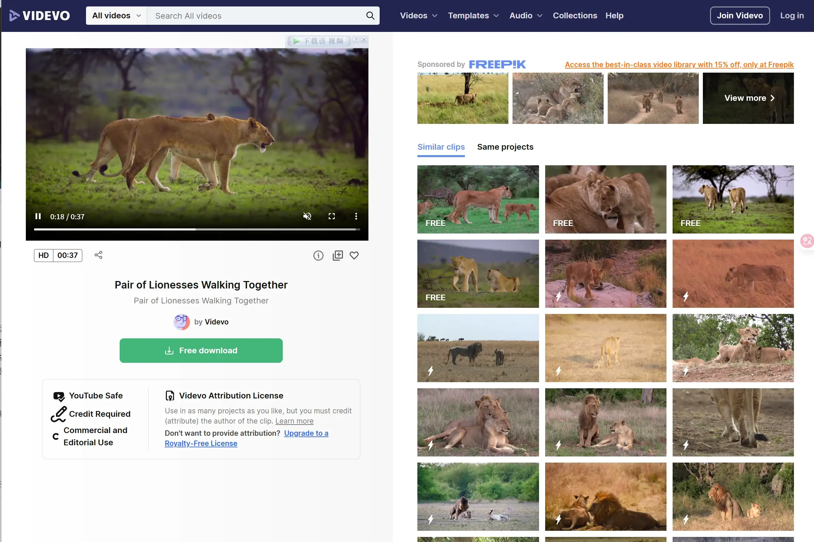Enter fullscreen video mode
814x542 pixels.
tap(331, 217)
